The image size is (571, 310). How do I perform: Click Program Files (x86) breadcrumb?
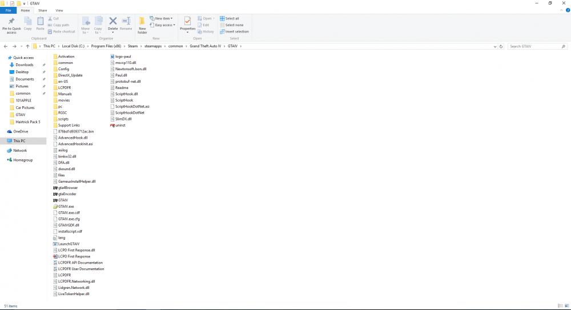tap(106, 46)
